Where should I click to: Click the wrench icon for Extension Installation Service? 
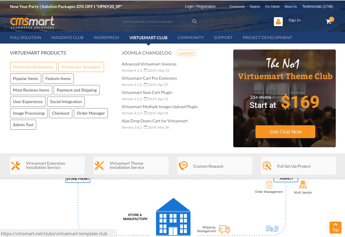point(16,166)
